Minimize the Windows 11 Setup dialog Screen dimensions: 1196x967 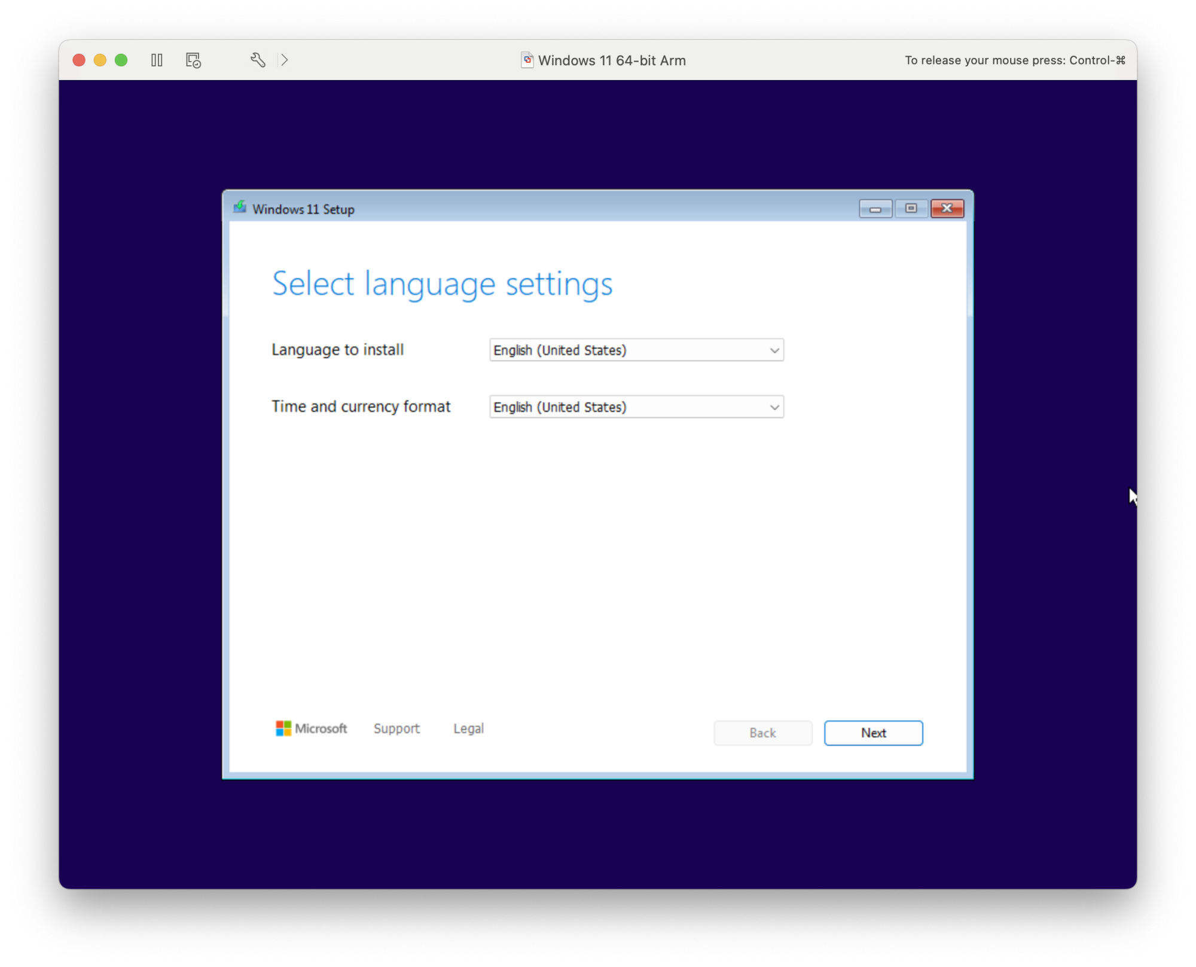click(x=875, y=209)
